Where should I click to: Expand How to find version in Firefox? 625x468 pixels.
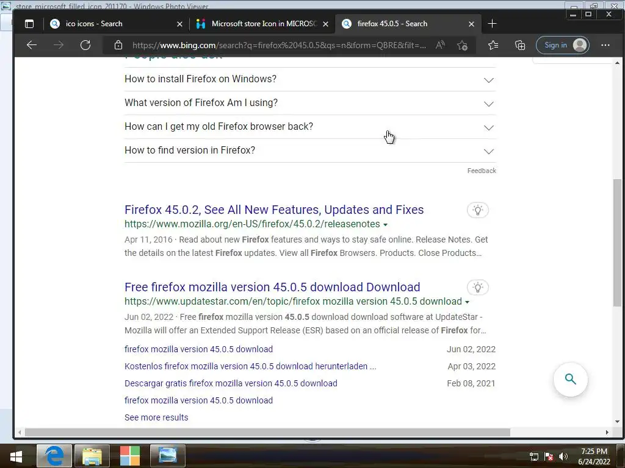tap(310, 151)
